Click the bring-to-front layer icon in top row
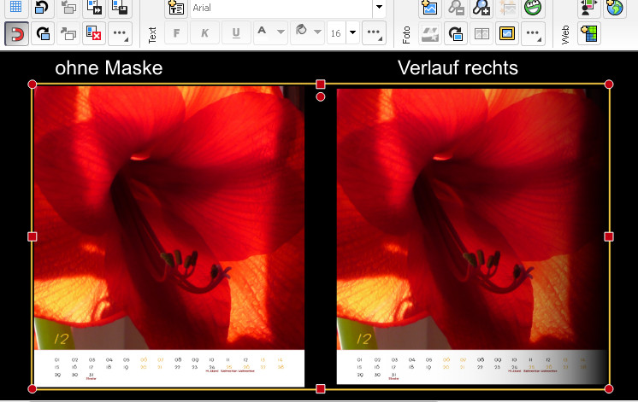 tap(68, 7)
